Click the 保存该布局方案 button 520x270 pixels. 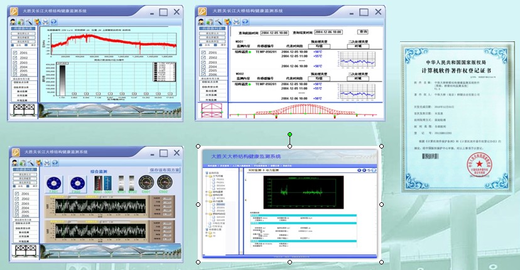click(163, 170)
